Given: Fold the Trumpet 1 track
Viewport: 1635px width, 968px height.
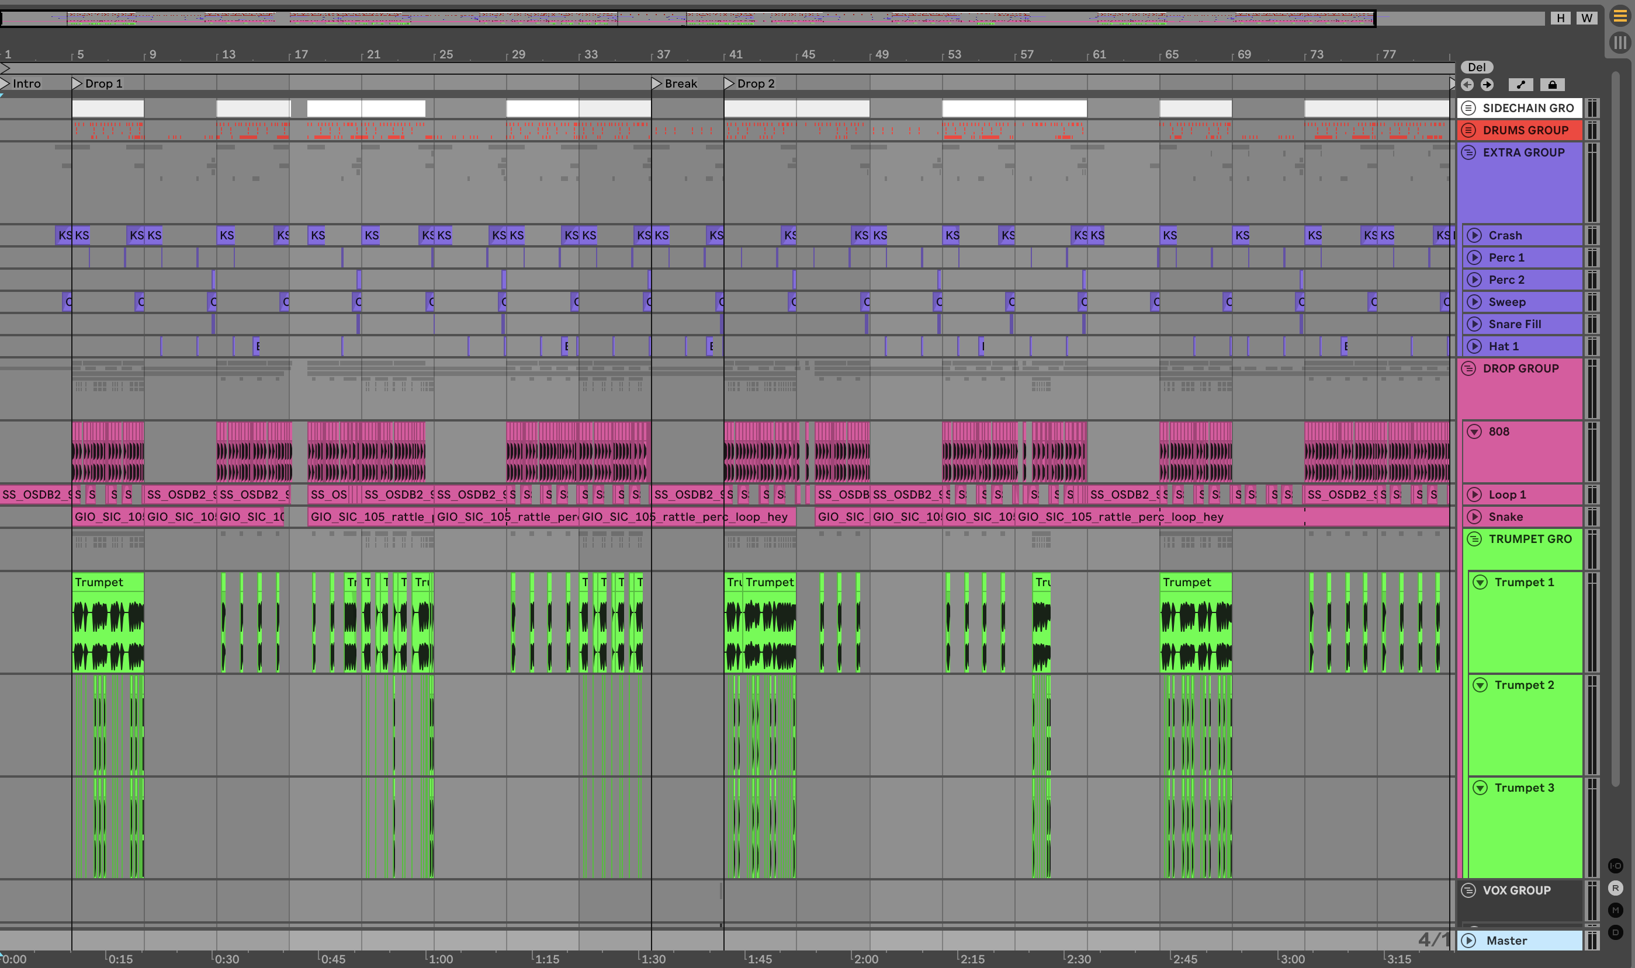Looking at the screenshot, I should [x=1480, y=582].
